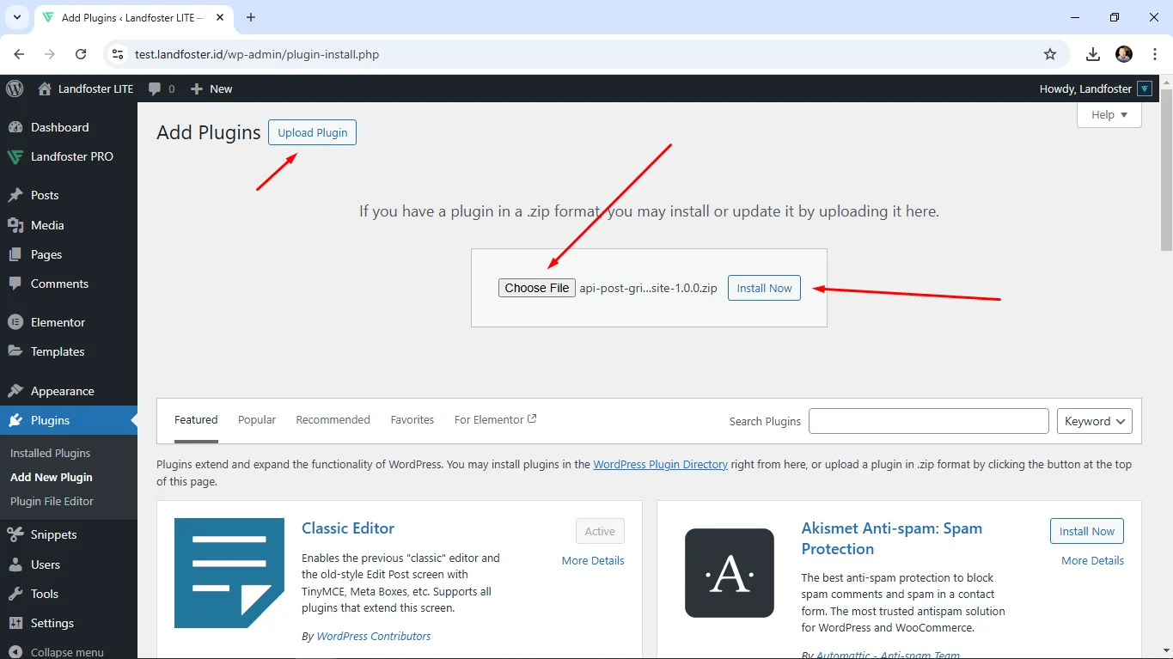The width and height of the screenshot is (1173, 659).
Task: Click the Upload Plugin button
Action: pyautogui.click(x=312, y=132)
